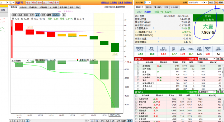Click help icon beside 佔股本比重
The image size is (224, 122).
tap(158, 38)
